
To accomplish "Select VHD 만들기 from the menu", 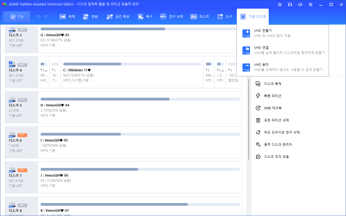I will click(283, 33).
